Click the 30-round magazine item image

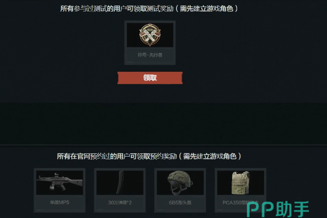(120, 183)
